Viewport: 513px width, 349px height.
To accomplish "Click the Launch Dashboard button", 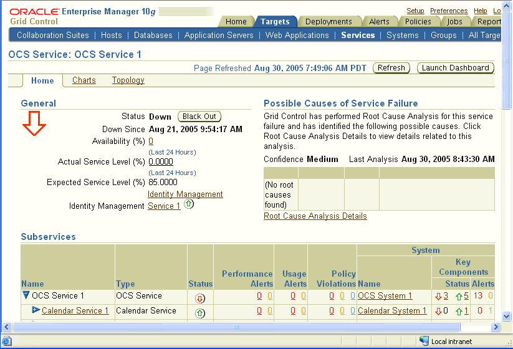I will coord(455,68).
